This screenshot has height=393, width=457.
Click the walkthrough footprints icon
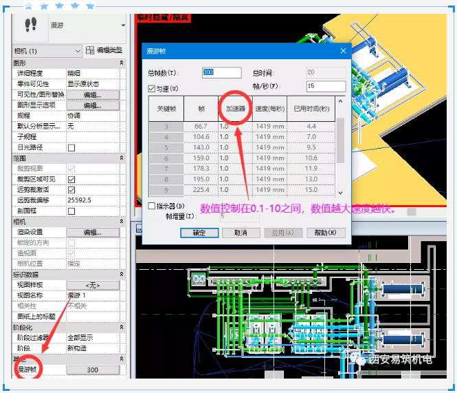coord(31,25)
